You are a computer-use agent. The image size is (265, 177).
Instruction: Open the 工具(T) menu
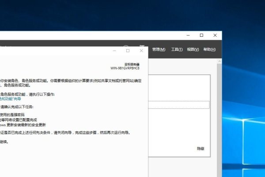177,49
